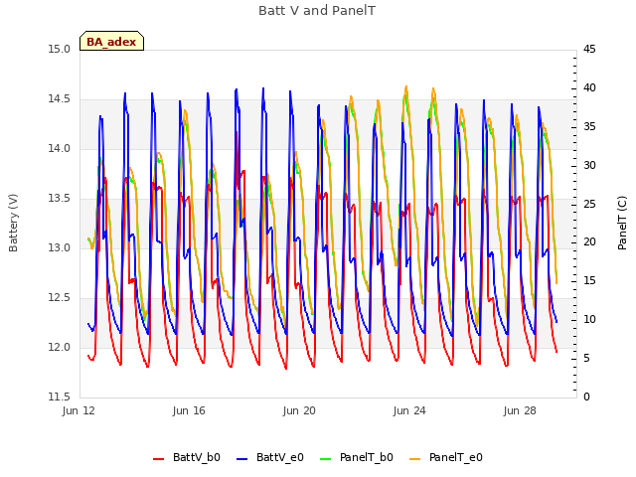Image resolution: width=636 pixels, height=477 pixels.
Task: Click the PanelT (C) axis title
Action: pos(622,223)
